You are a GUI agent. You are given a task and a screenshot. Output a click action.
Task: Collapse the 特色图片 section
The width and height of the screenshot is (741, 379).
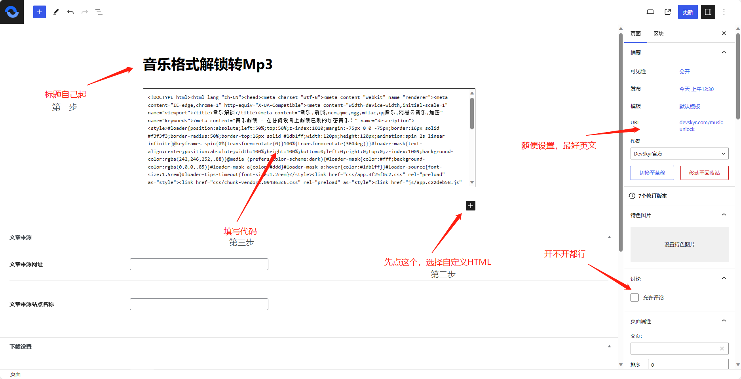point(724,215)
